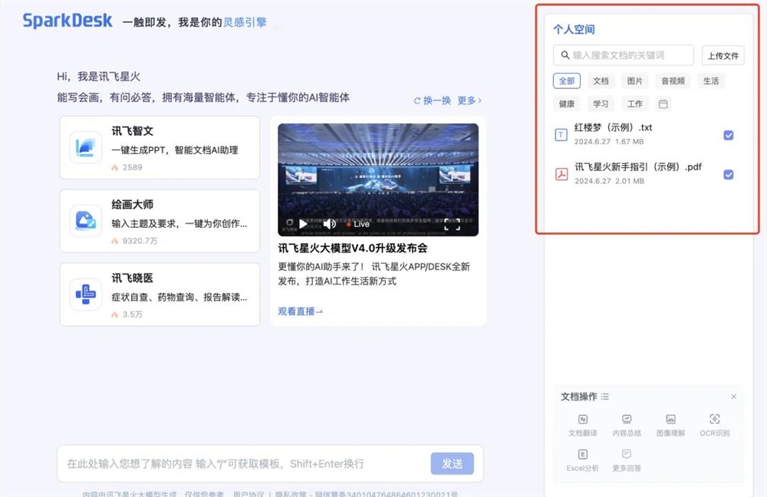Viewport: 767px width, 497px height.
Task: Click the 上传文件 upload button
Action: pos(723,55)
